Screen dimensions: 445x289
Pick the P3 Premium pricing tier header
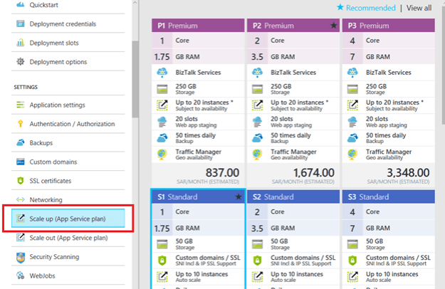[x=387, y=26]
